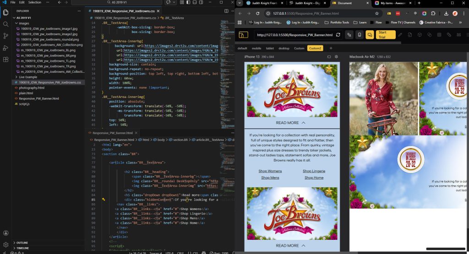Open iPhone 13 device settings gear
Screen dimensions: 469x254
point(336,57)
